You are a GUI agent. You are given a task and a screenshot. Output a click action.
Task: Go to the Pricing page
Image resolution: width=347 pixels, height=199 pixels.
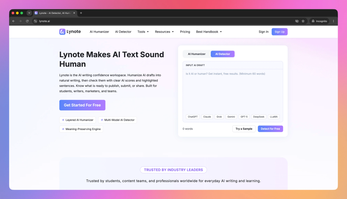point(185,32)
